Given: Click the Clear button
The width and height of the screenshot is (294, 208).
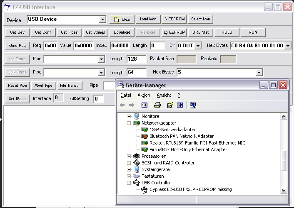Looking at the screenshot, I should click(x=122, y=19).
